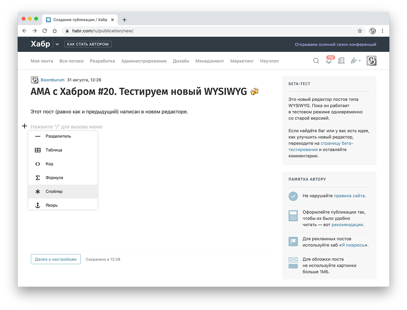407x310 pixels.
Task: Click the 'Нажмите "/" для вызова меню' placeholder
Action: pos(66,127)
